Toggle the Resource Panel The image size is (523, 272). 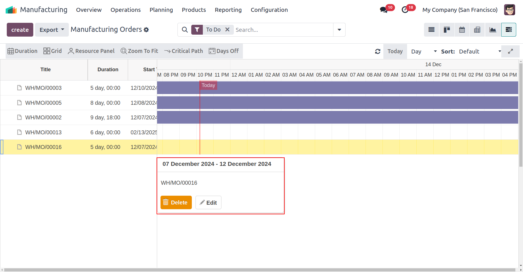(x=91, y=51)
